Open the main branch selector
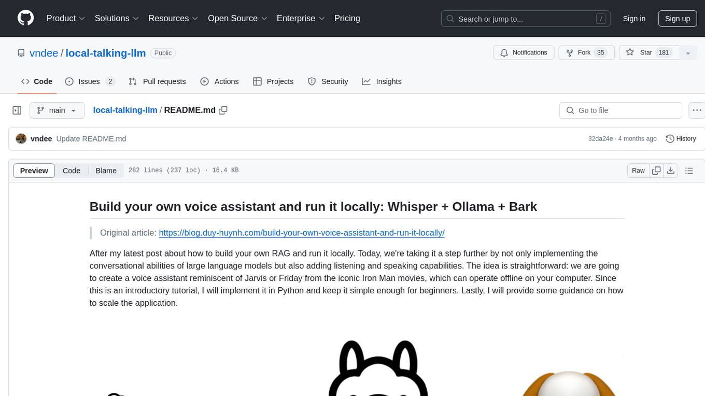This screenshot has width=705, height=396. (x=57, y=110)
